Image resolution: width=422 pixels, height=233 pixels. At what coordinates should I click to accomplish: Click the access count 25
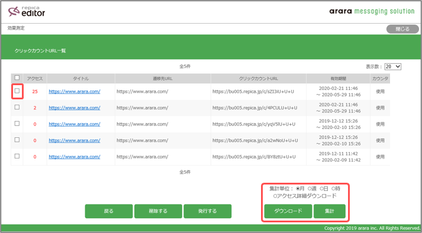click(35, 92)
